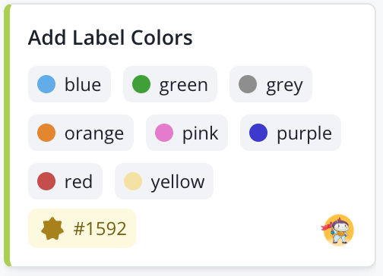The image size is (383, 276).
Task: Select the orange label text
Action: [94, 133]
